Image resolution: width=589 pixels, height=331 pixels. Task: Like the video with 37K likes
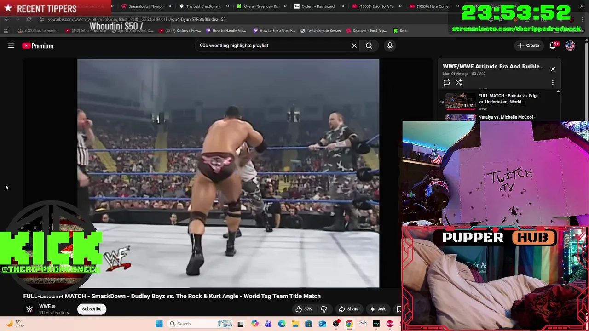[x=303, y=309]
